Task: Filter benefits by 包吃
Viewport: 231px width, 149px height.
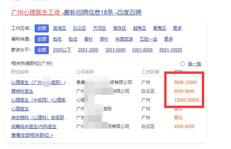Action: tap(57, 39)
